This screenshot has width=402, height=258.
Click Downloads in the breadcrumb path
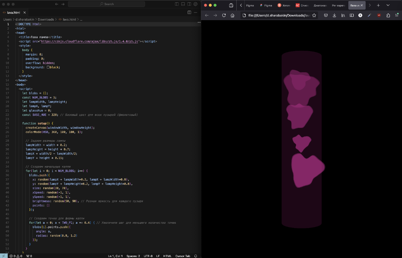(46, 19)
